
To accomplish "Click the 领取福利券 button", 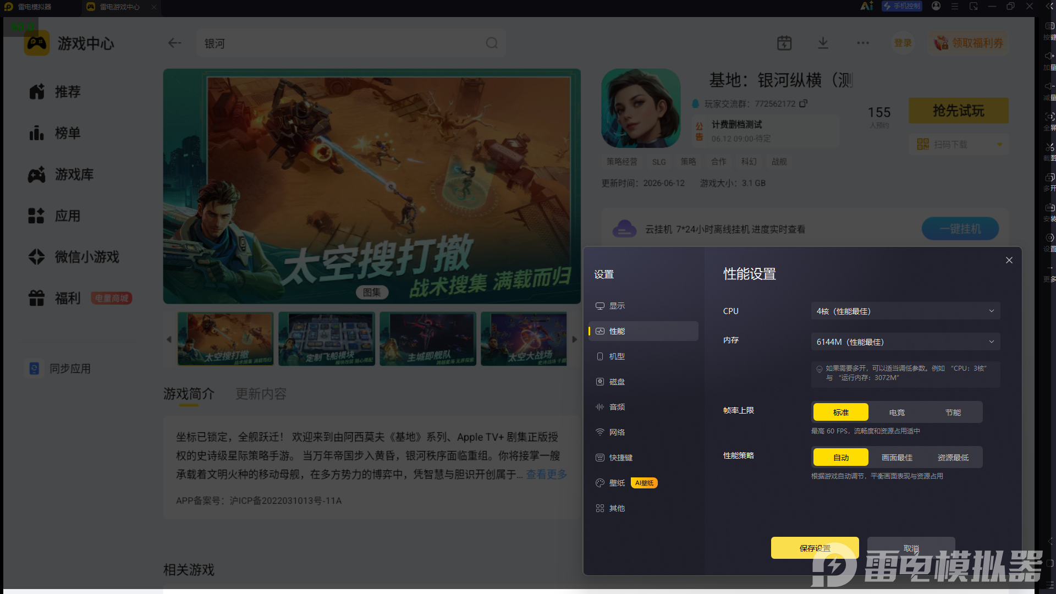I will point(969,43).
